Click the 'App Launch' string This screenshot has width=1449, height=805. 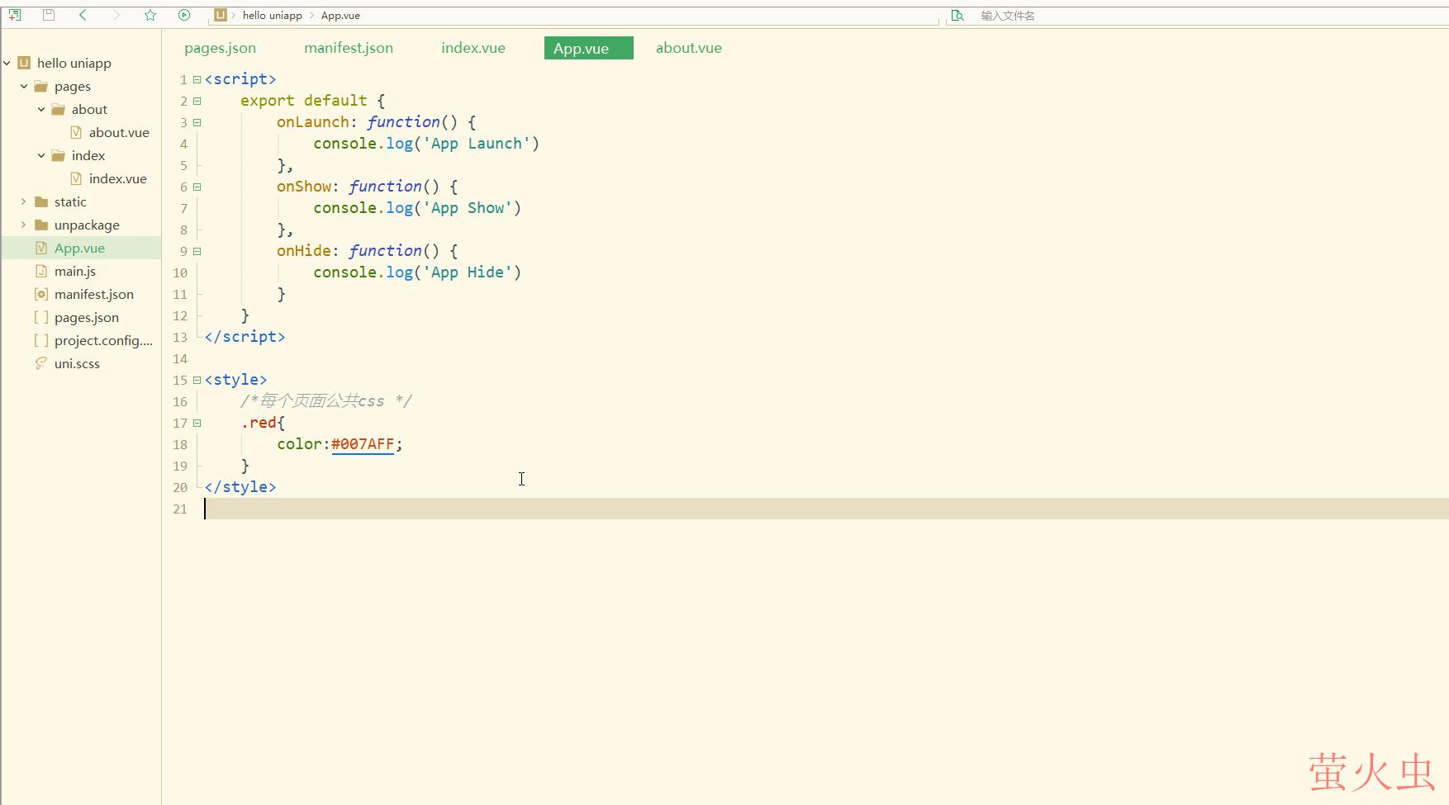pos(476,144)
